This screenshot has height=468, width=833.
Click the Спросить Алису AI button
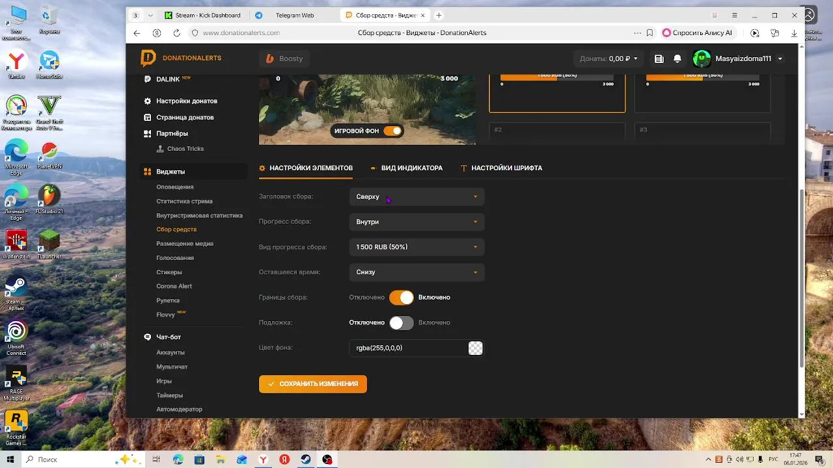(x=697, y=32)
